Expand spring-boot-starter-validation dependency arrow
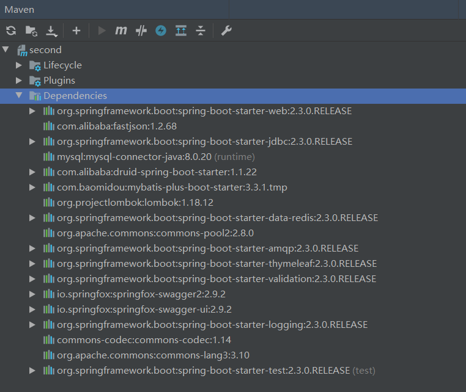Screen dimensions: 466x392 click(x=32, y=279)
